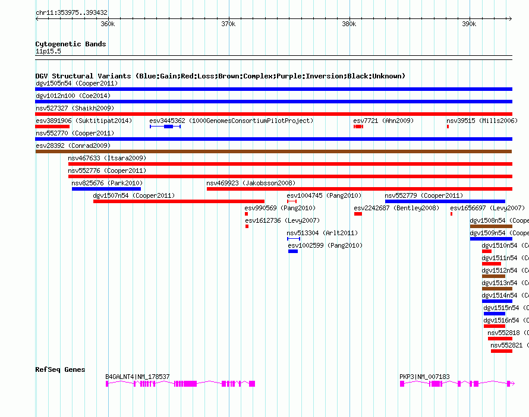Click the dgv1505n54 (Cooper2011) gain bar
Image resolution: width=529 pixels, height=417 pixels.
click(x=273, y=89)
